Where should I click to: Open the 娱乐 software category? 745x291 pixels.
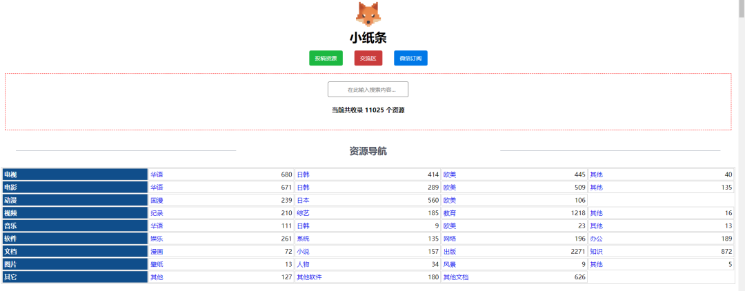[157, 239]
